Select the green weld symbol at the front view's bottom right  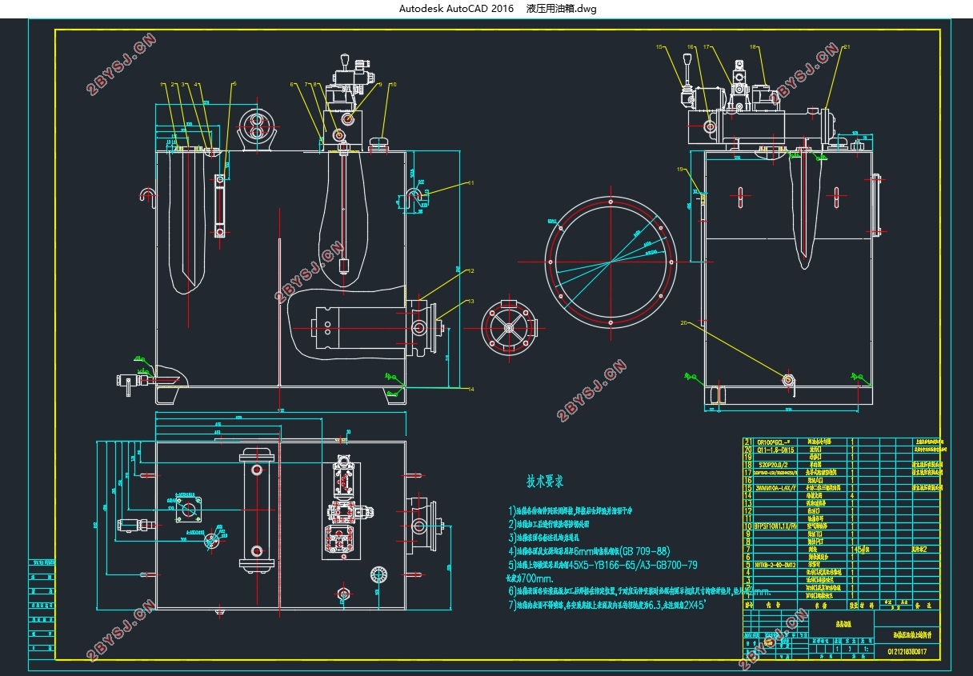[x=391, y=394]
